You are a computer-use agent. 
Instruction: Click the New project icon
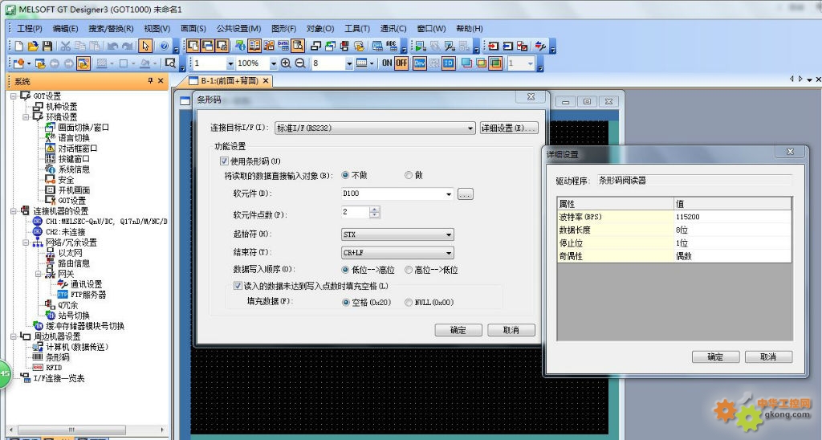pos(19,46)
